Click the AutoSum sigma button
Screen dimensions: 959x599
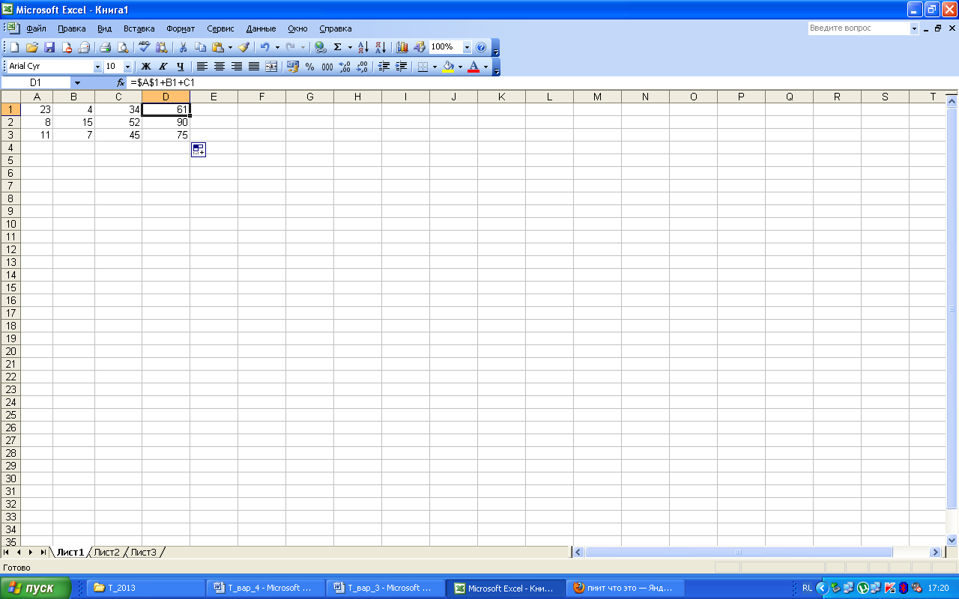[338, 47]
